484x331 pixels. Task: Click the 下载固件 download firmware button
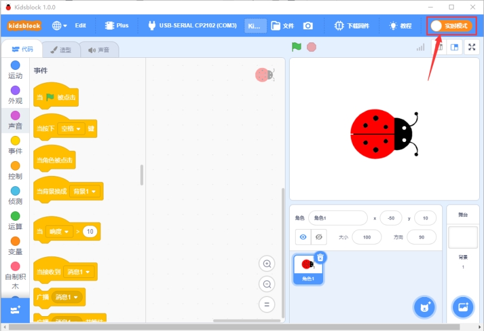pyautogui.click(x=352, y=26)
